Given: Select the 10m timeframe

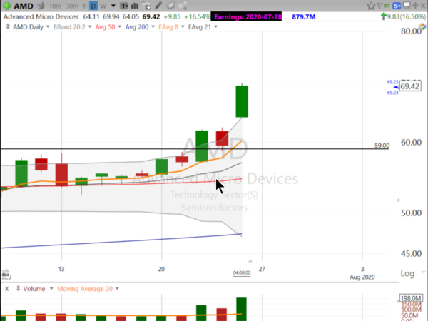Looking at the screenshot, I should (56, 6).
